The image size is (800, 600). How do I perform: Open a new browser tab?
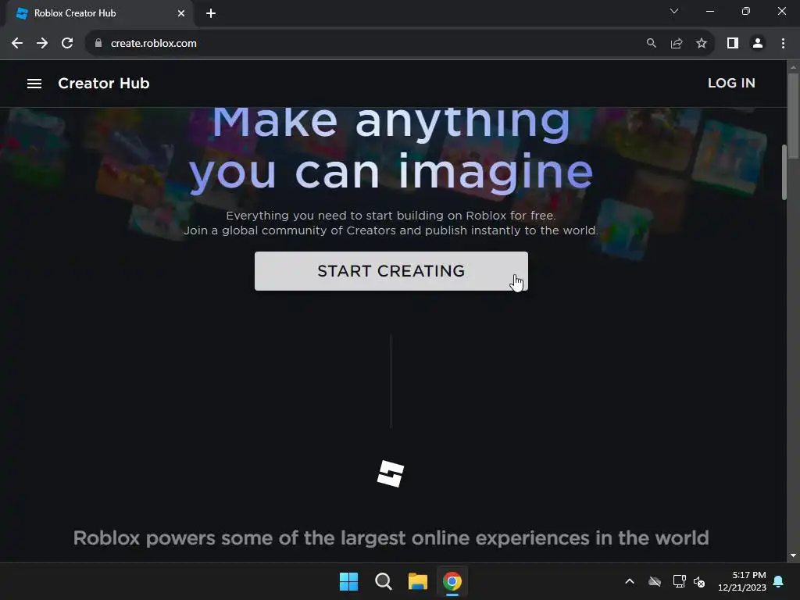click(211, 13)
